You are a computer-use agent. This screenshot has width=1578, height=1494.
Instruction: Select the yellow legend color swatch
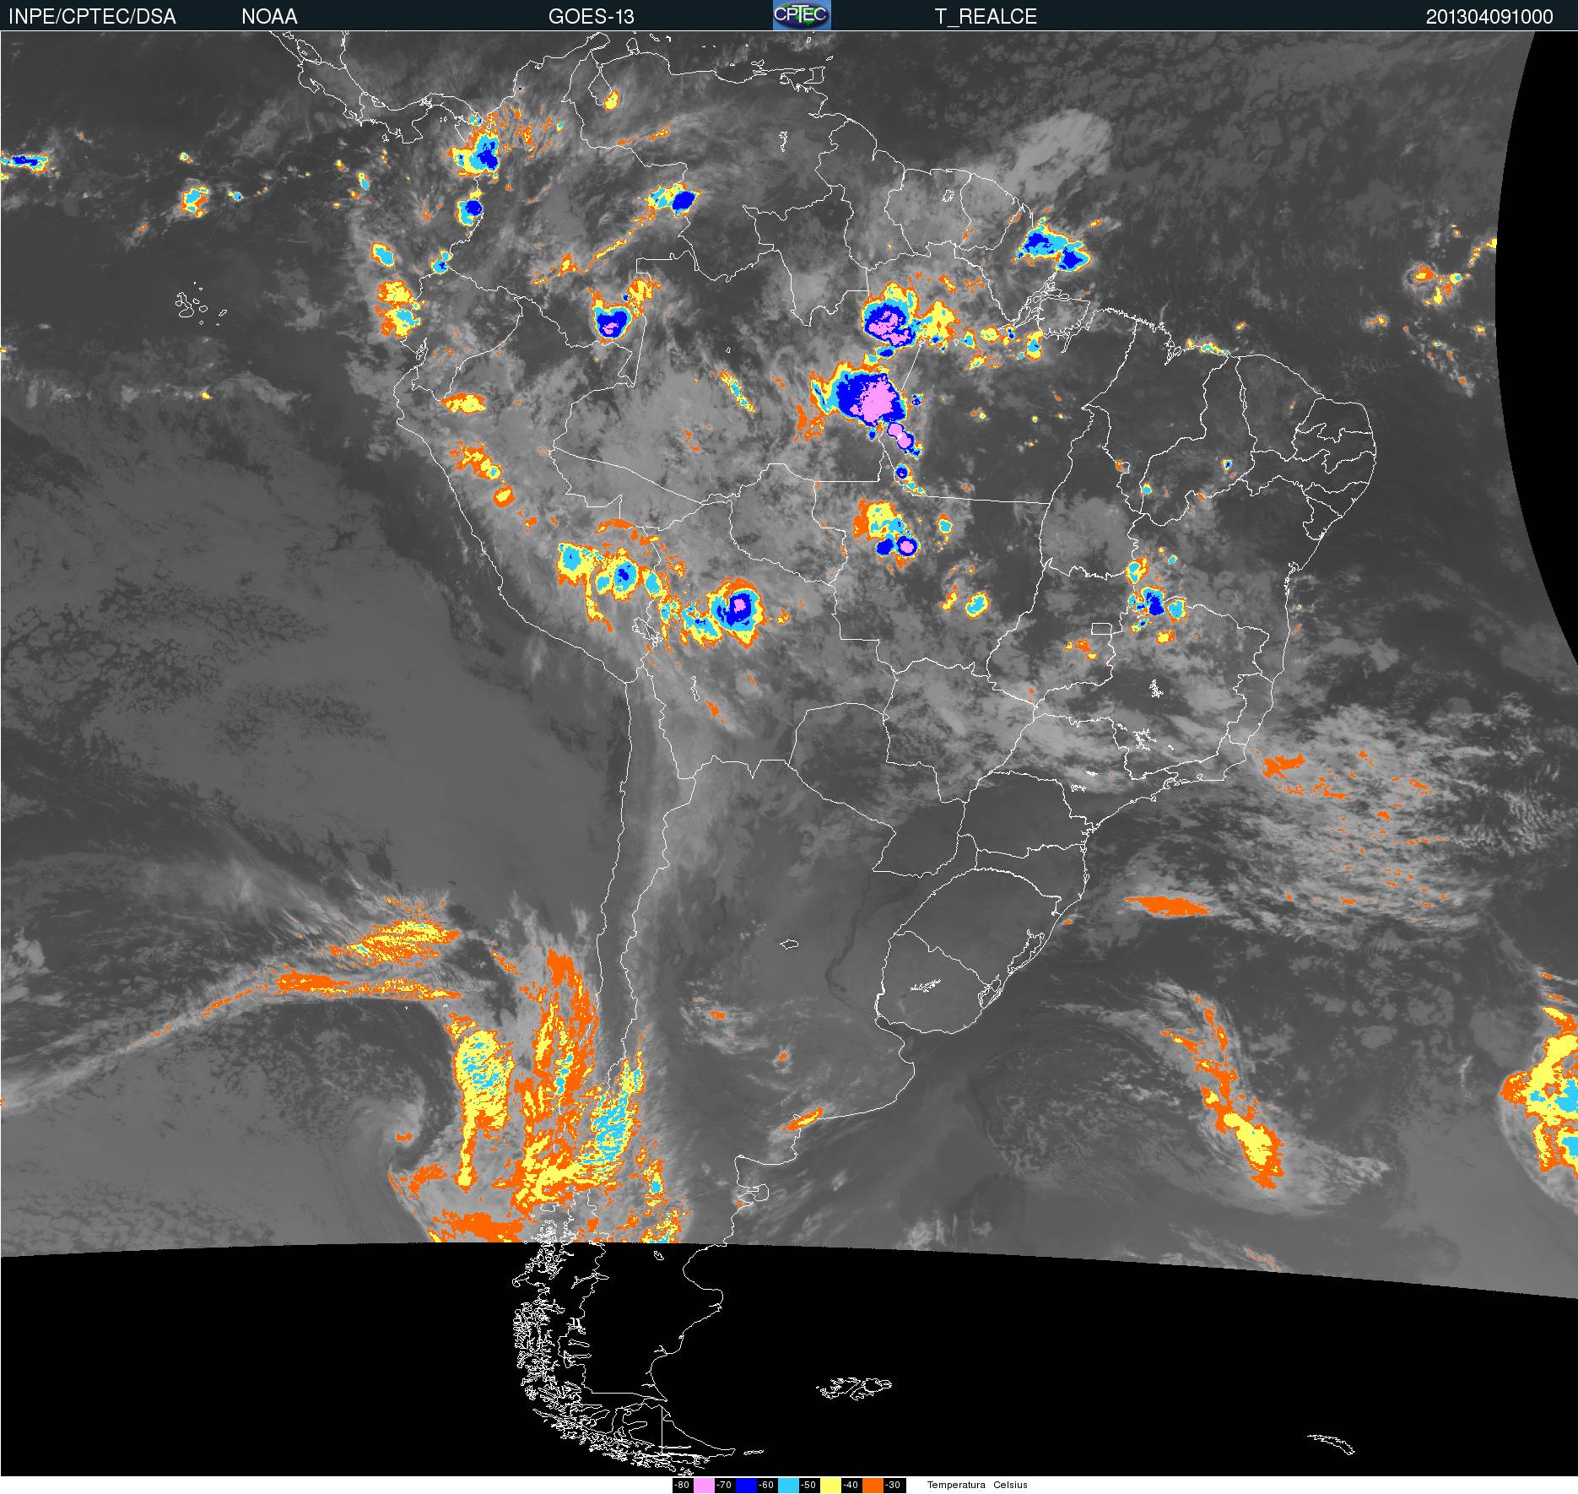[830, 1486]
